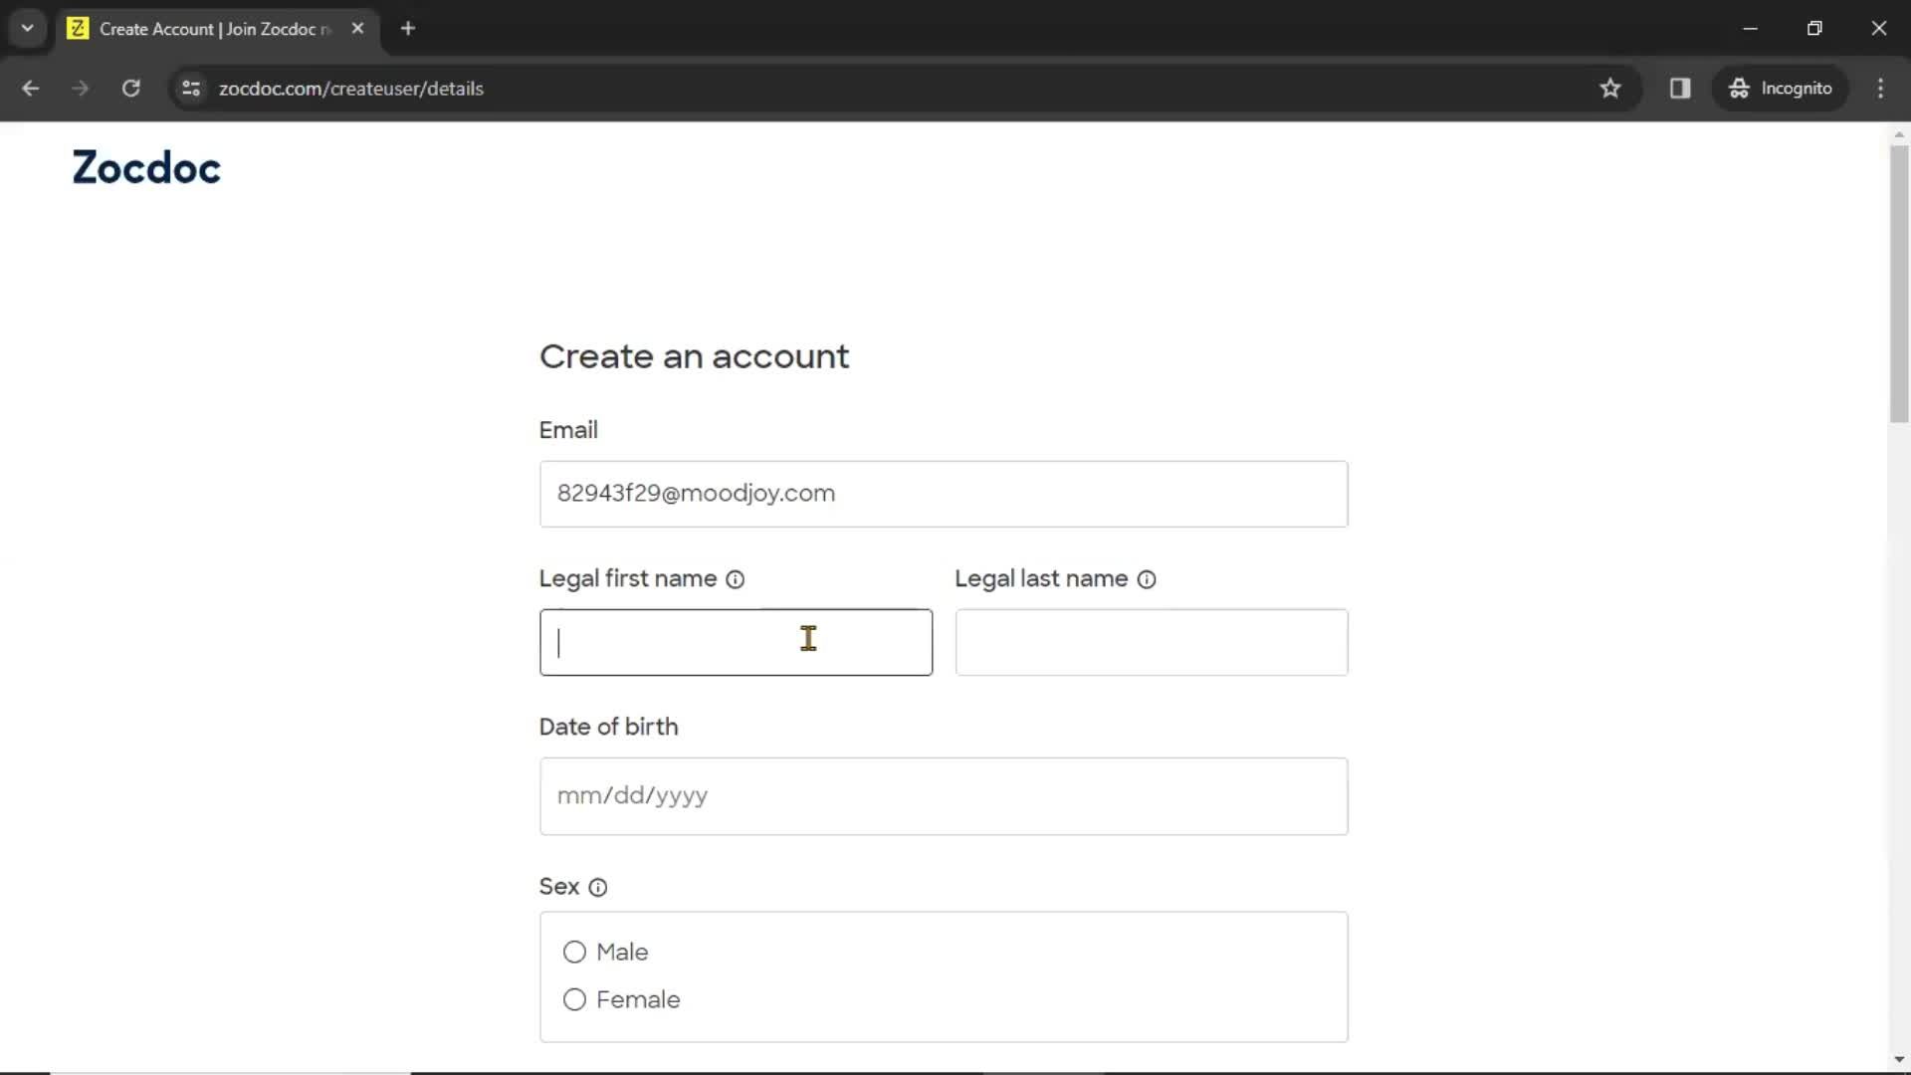1911x1075 pixels.
Task: Click the scrollbar up arrow
Action: pos(1899,134)
